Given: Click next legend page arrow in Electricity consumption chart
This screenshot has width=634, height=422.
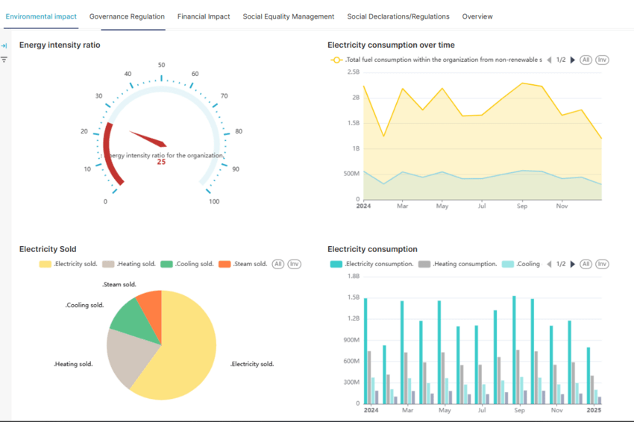Looking at the screenshot, I should 573,264.
